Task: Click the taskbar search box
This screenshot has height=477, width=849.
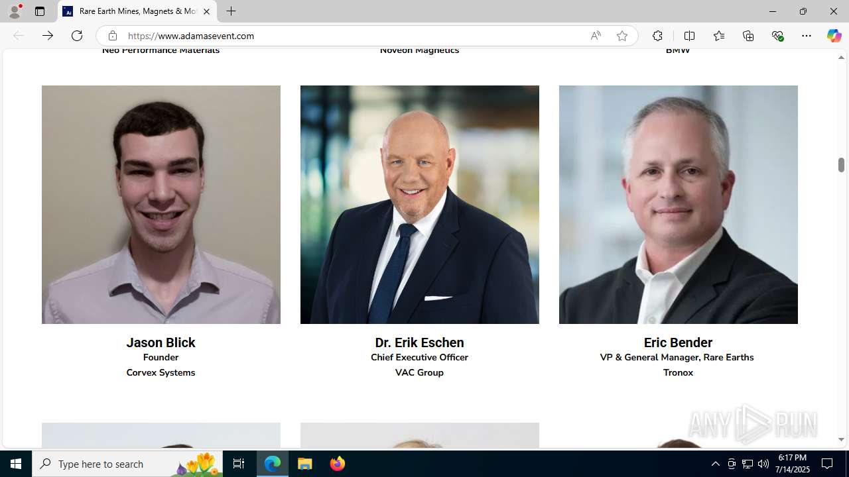Action: click(127, 464)
